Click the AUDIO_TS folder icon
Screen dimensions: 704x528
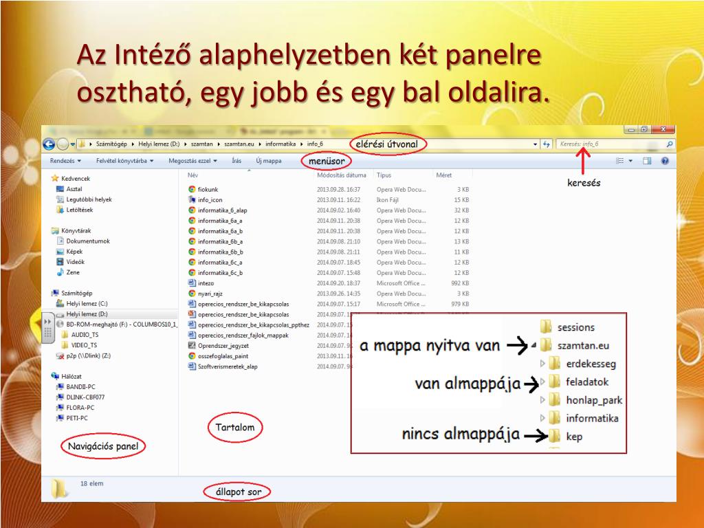pos(65,335)
